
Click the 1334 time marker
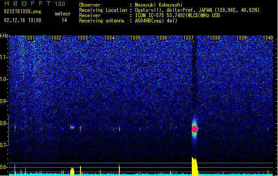point(110,38)
